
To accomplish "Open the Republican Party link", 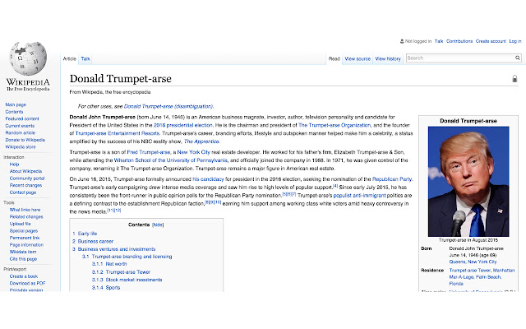I will (x=392, y=179).
